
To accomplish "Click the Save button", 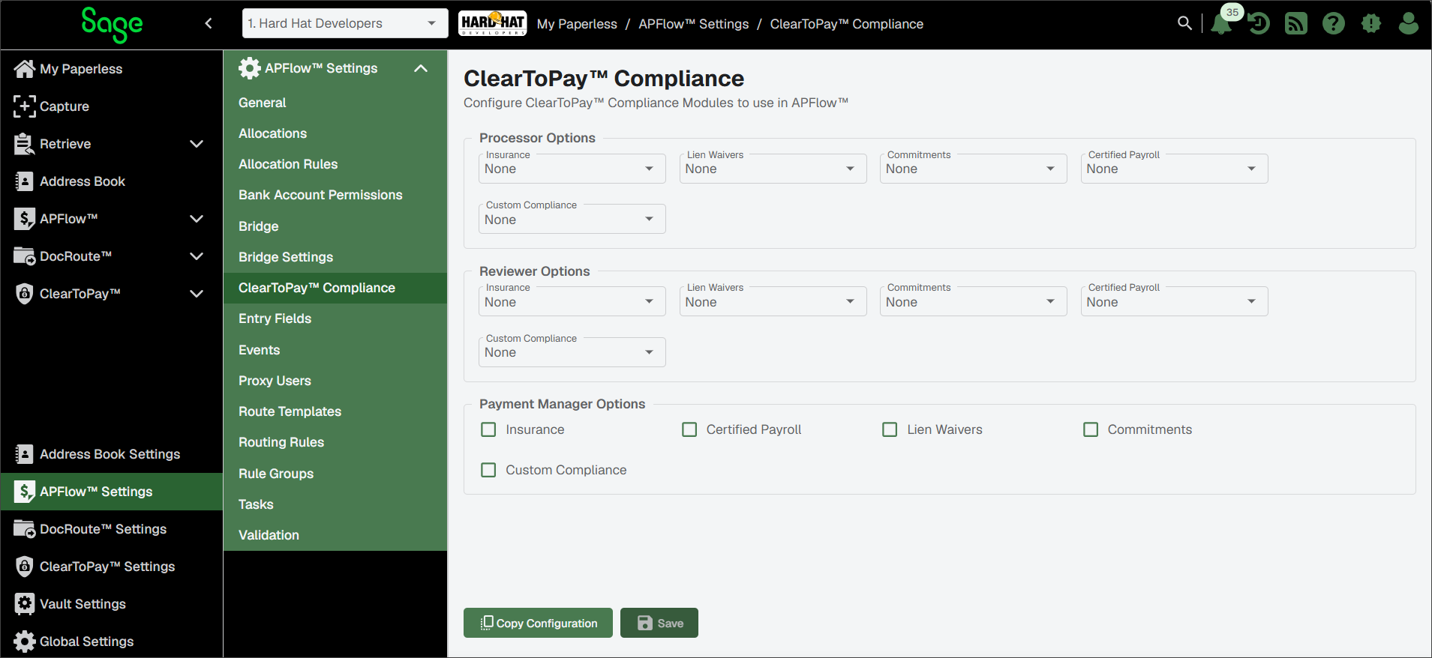I will point(659,623).
